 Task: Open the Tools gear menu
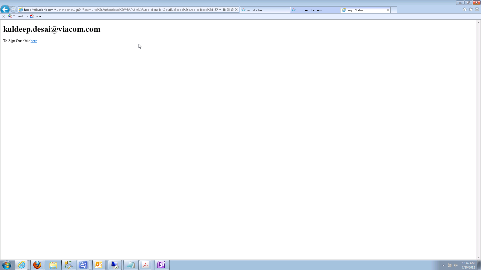(x=477, y=9)
